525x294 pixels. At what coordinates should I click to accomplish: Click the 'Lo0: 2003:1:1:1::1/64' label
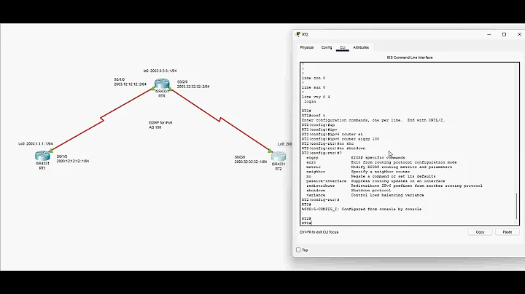coord(36,143)
